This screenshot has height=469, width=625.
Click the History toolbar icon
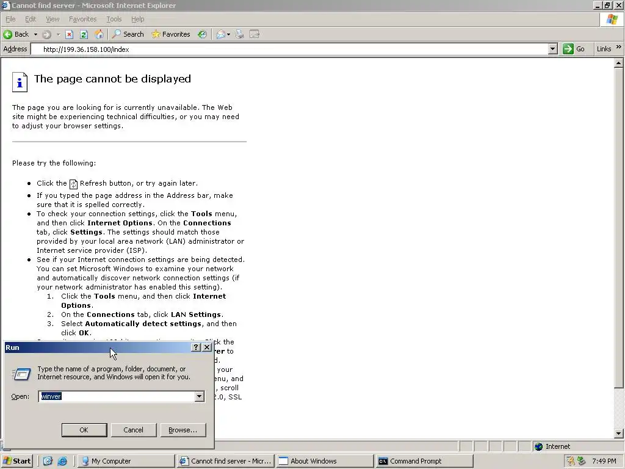pos(203,34)
